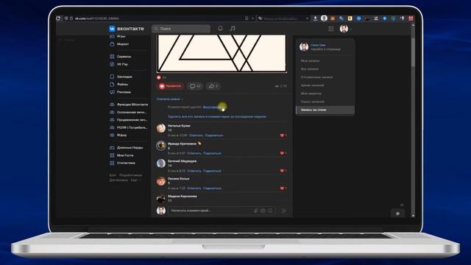This screenshot has width=471, height=265.
Task: Click the send arrow icon for comment
Action: [x=284, y=211]
